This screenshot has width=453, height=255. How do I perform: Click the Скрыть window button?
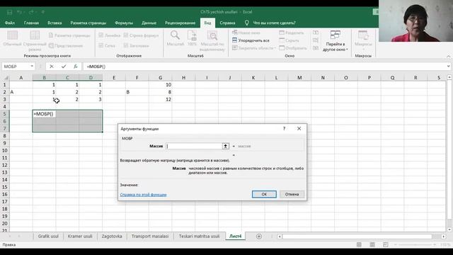click(x=289, y=40)
